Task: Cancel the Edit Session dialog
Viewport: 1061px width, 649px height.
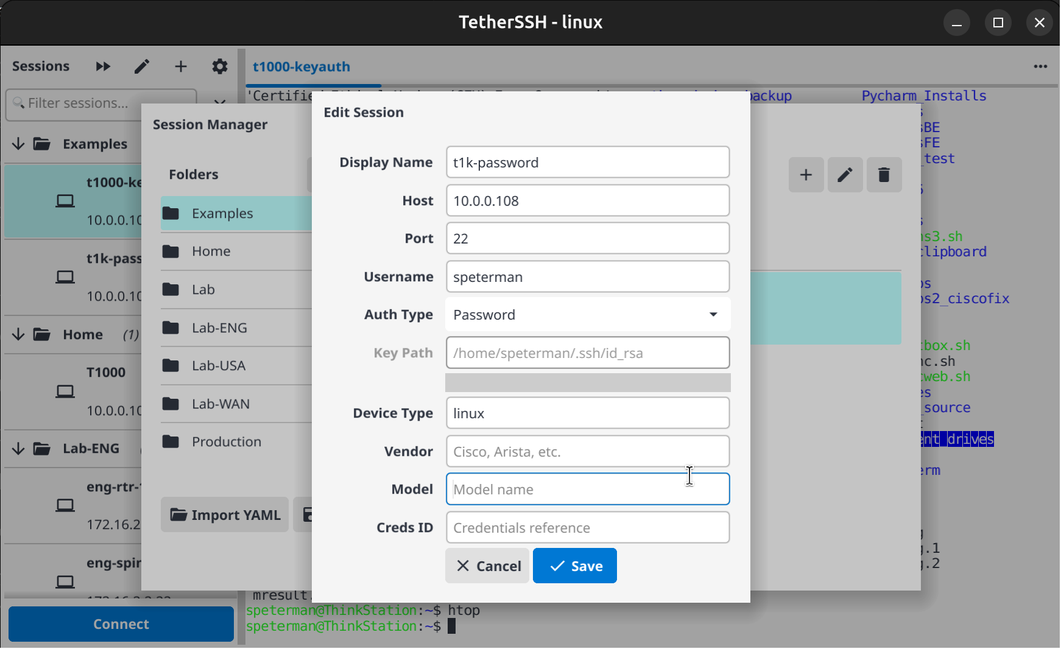Action: point(487,566)
